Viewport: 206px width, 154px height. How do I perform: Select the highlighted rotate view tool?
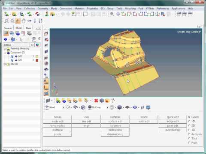coord(18,21)
